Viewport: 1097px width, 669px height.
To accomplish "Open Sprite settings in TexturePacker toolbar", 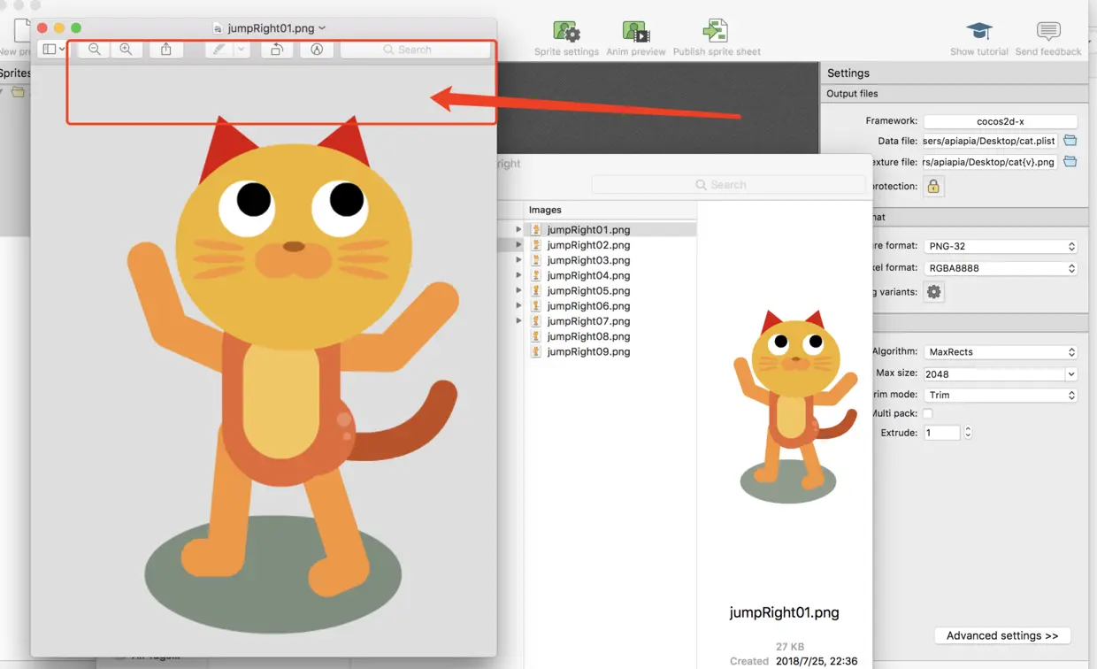I will tap(566, 39).
